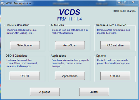Click 'Remise à Zéro automatique' description
This screenshot has width=139, height=100.
(113, 31)
